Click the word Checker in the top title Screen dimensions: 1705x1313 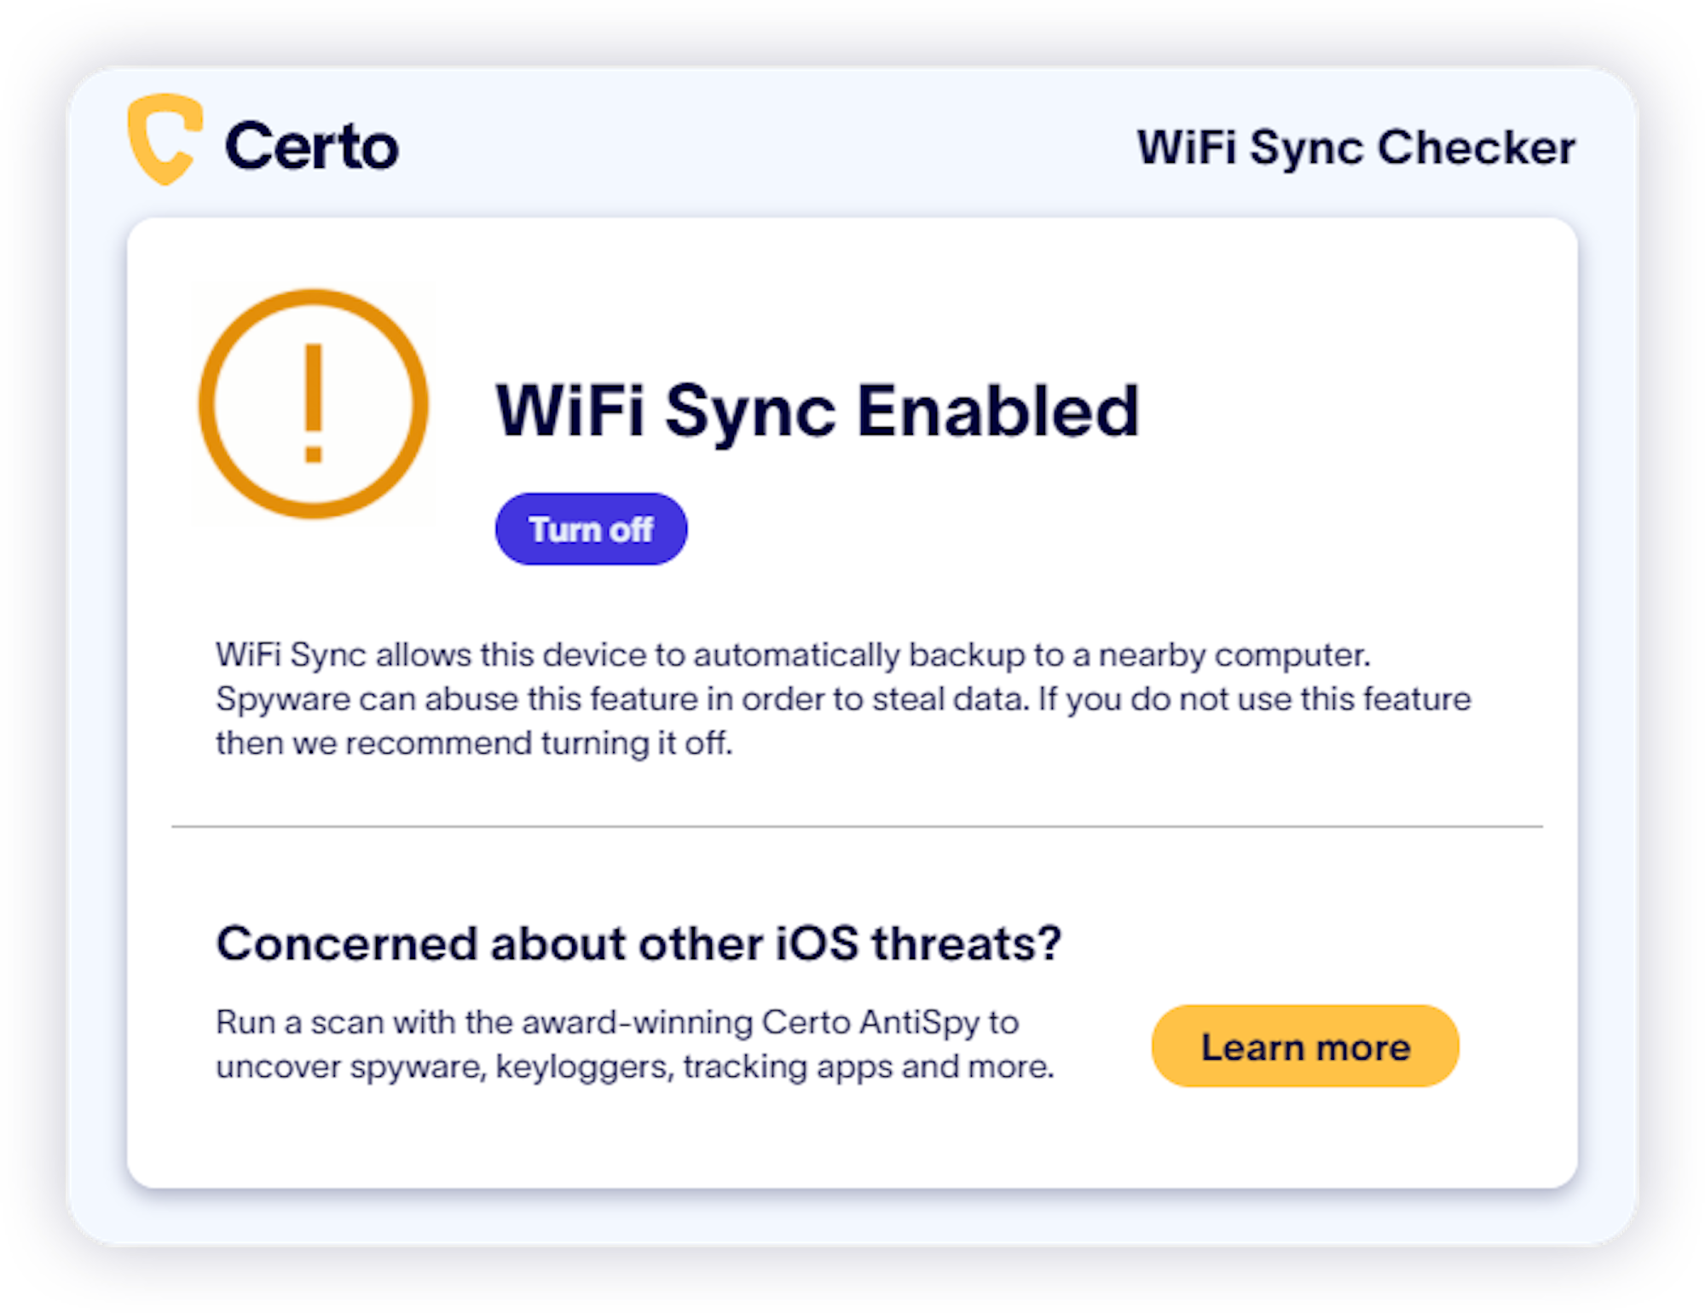[x=1477, y=147]
